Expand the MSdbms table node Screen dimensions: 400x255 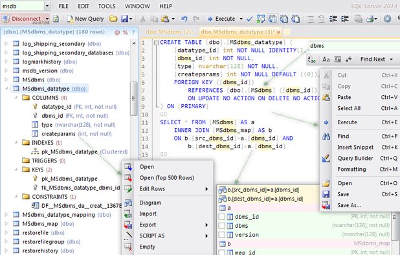pyautogui.click(x=6, y=80)
